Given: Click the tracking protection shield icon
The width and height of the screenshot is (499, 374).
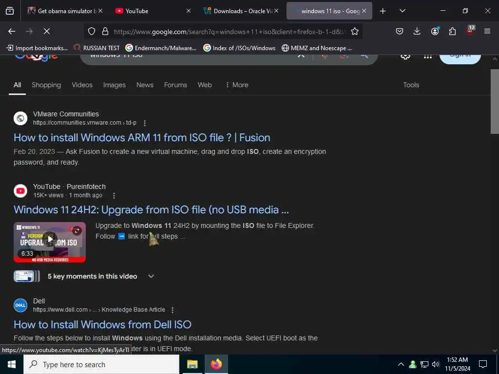Looking at the screenshot, I should 92,31.
